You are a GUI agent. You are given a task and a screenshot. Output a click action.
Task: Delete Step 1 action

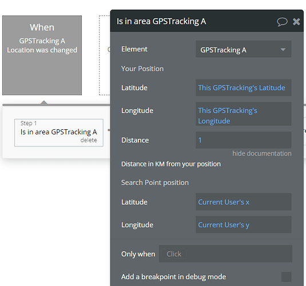[x=89, y=140]
